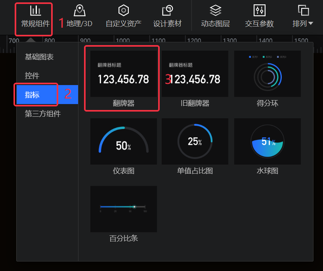Click the 翻牌器 label text
This screenshot has width=323, height=271.
click(123, 103)
